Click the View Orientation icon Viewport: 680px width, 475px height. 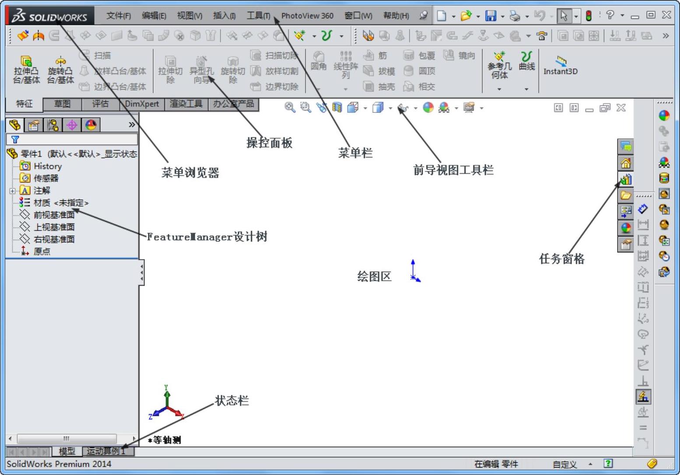click(x=353, y=108)
